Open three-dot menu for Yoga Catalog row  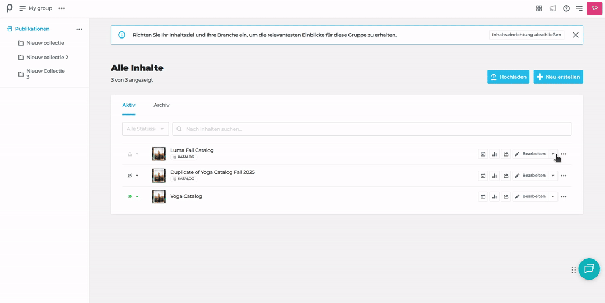coord(564,197)
